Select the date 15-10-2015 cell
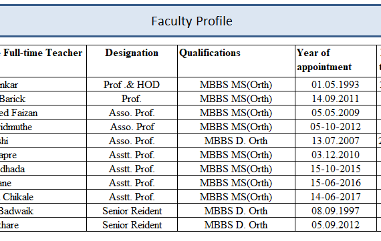 point(336,169)
